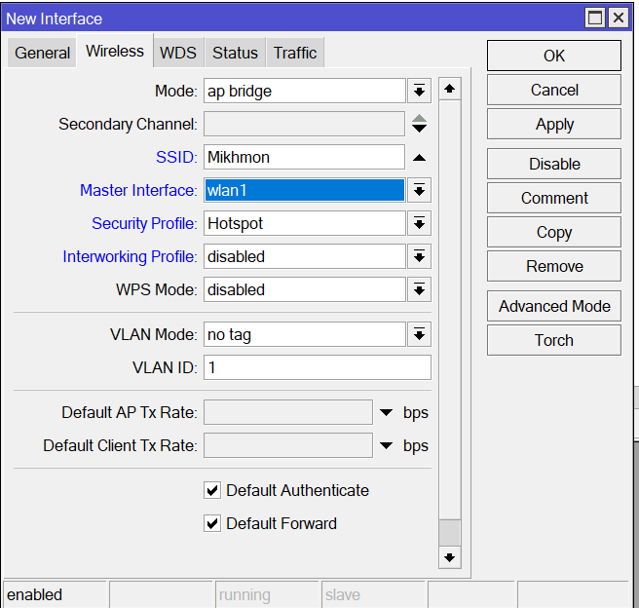Click the enabled status bar entry
This screenshot has height=608, width=639.
pos(55,594)
